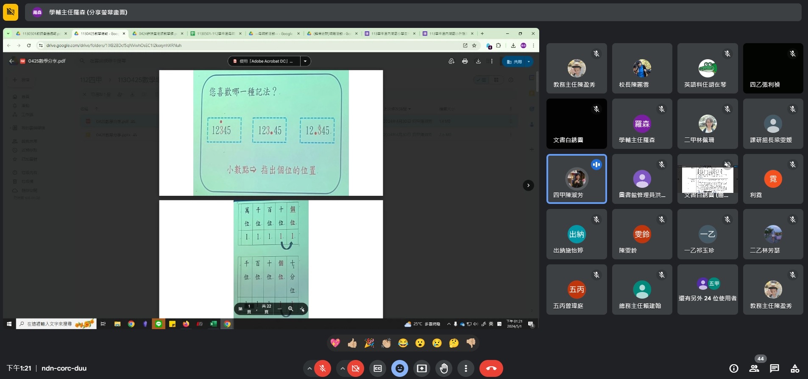Click the present screen icon

pos(422,368)
